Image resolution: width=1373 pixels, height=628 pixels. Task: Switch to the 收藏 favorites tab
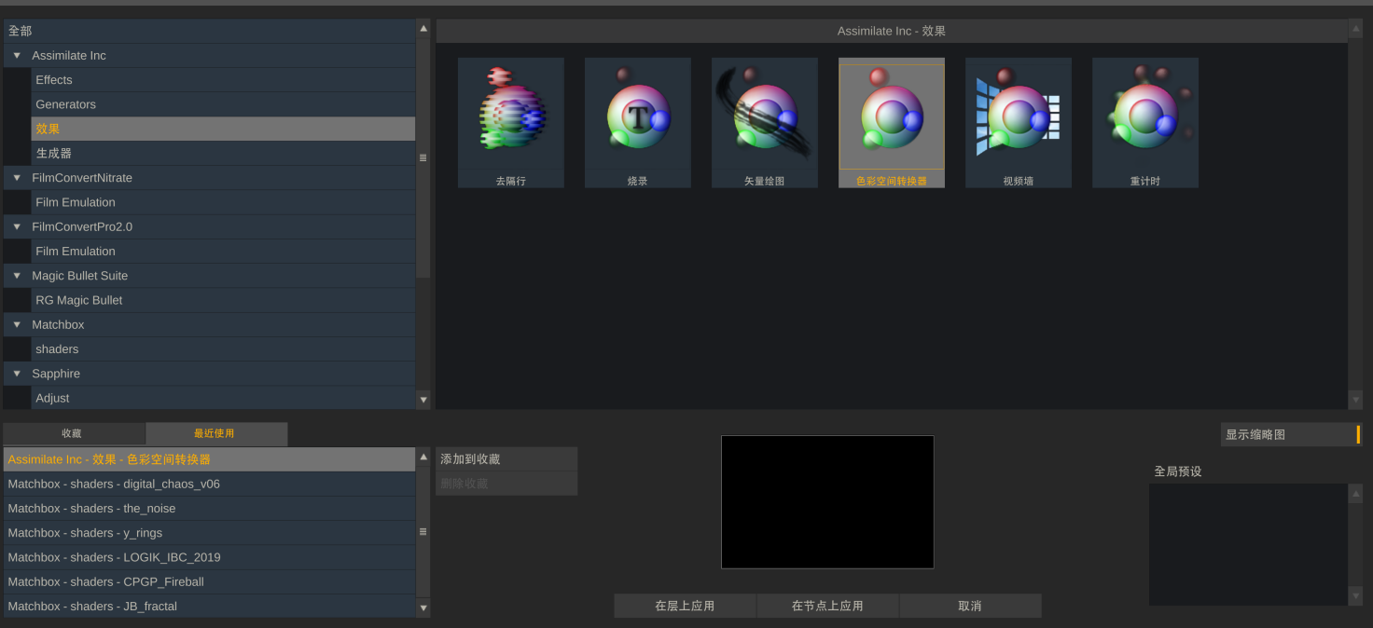(74, 433)
